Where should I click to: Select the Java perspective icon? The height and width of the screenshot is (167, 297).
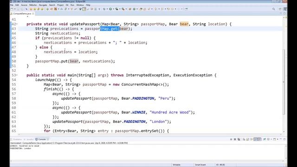(x=285, y=9)
